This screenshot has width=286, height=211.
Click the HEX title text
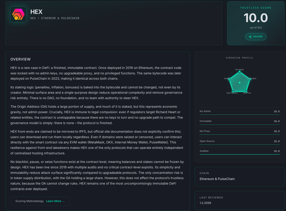click(x=36, y=12)
